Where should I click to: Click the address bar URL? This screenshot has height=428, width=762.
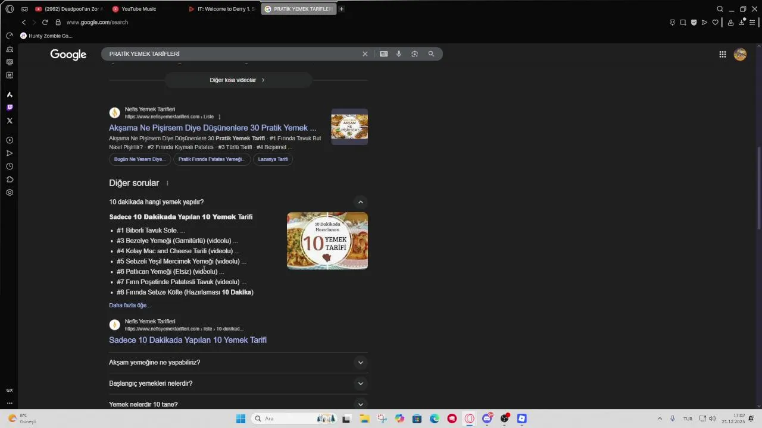(97, 22)
